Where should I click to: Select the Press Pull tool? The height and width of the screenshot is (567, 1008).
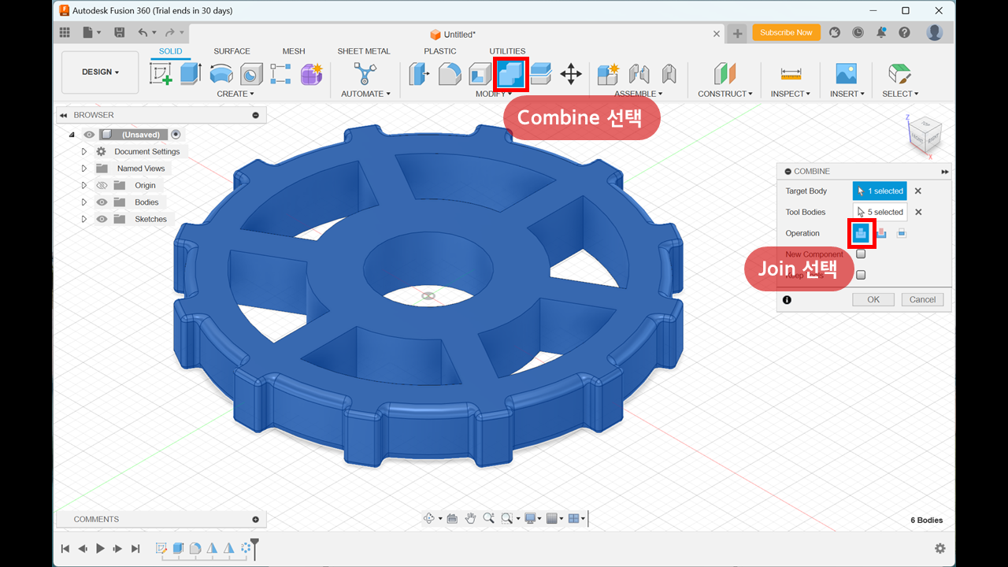pos(419,74)
